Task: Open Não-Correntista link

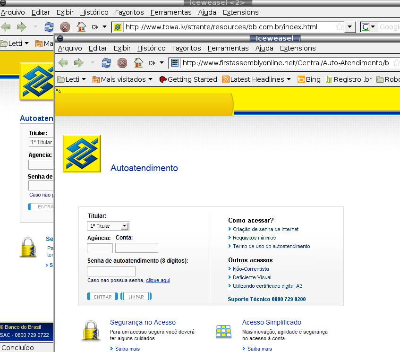Action: (x=251, y=269)
